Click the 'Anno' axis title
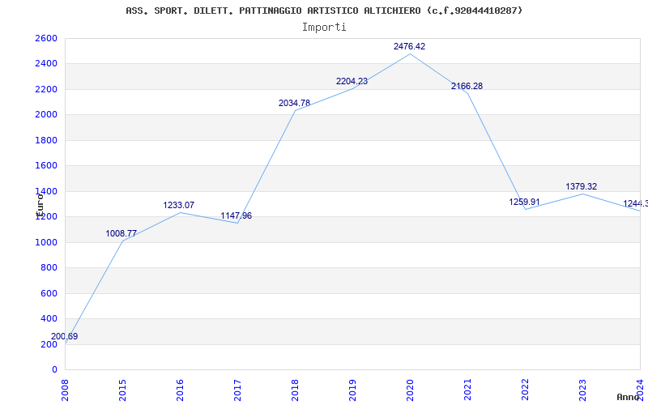The width and height of the screenshot is (648, 405). pyautogui.click(x=628, y=398)
